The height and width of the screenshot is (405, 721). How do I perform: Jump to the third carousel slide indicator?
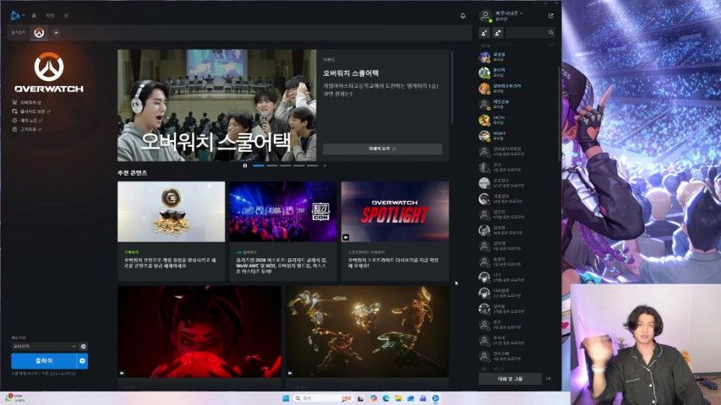tap(286, 165)
